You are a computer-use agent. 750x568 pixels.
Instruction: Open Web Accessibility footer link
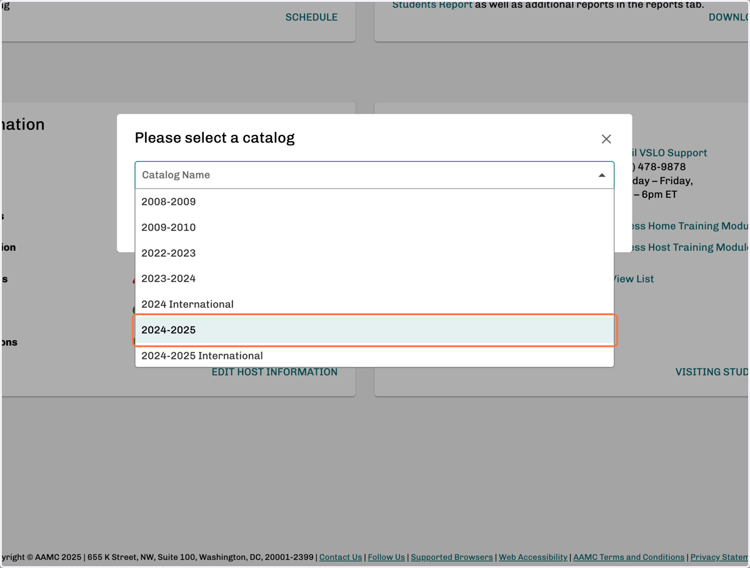click(x=533, y=557)
